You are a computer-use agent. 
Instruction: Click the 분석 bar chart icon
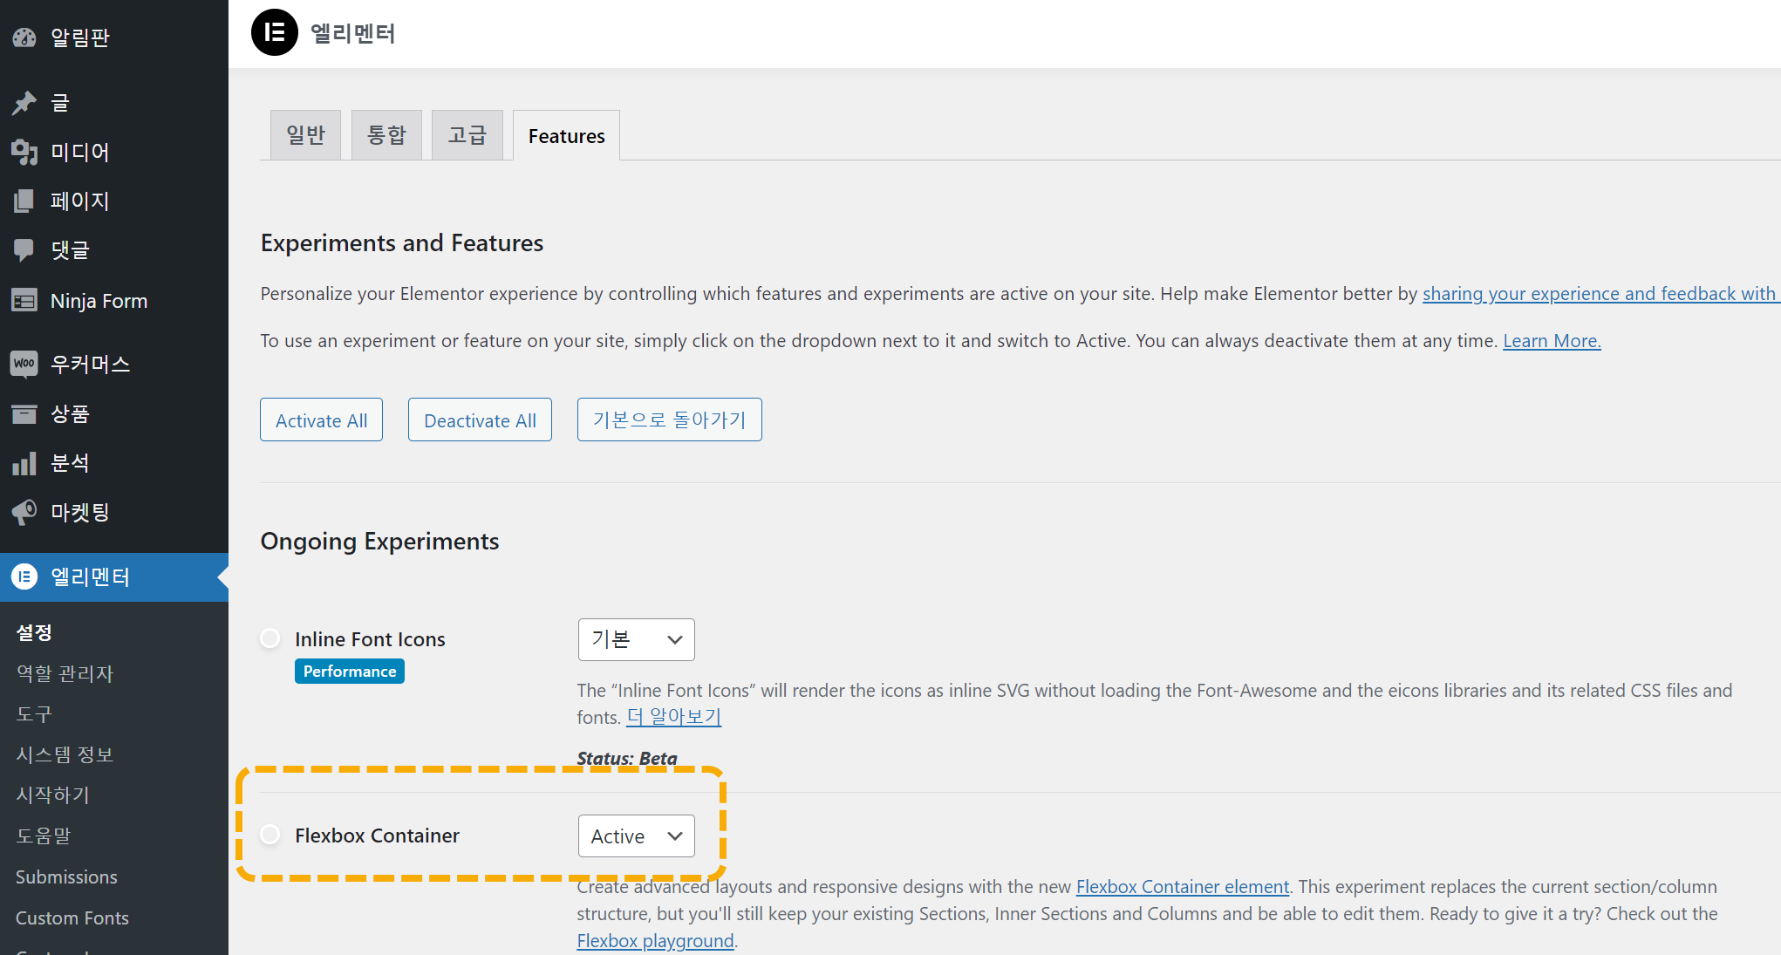pyautogui.click(x=24, y=463)
